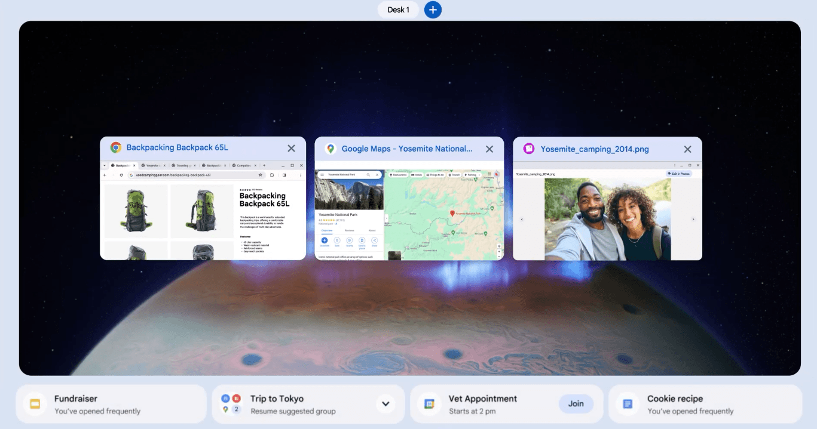Click Chrome back arrow in backpack window
The width and height of the screenshot is (817, 429).
(105, 175)
